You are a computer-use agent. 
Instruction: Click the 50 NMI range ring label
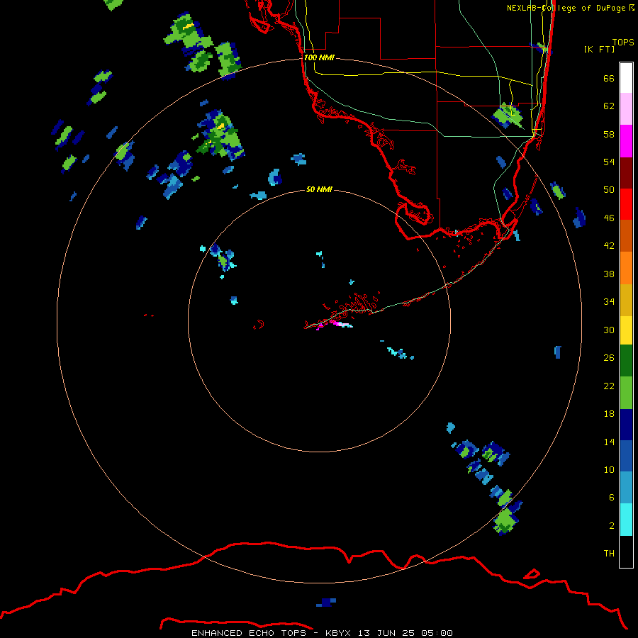(x=319, y=189)
